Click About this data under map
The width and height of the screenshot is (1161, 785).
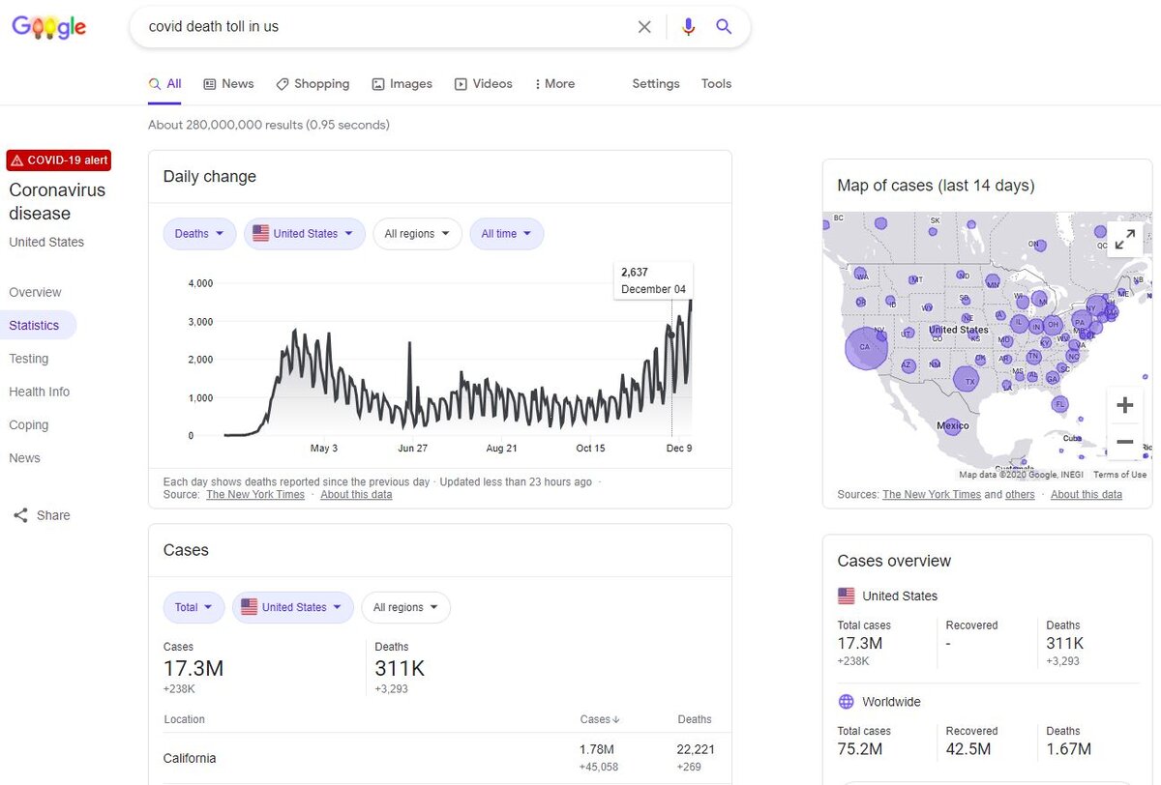click(x=1087, y=494)
